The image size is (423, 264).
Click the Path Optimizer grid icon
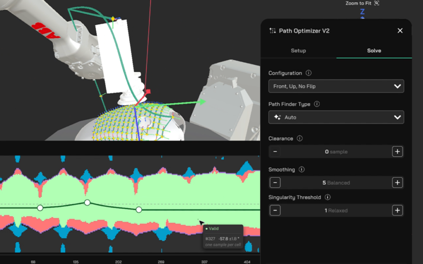click(x=273, y=31)
